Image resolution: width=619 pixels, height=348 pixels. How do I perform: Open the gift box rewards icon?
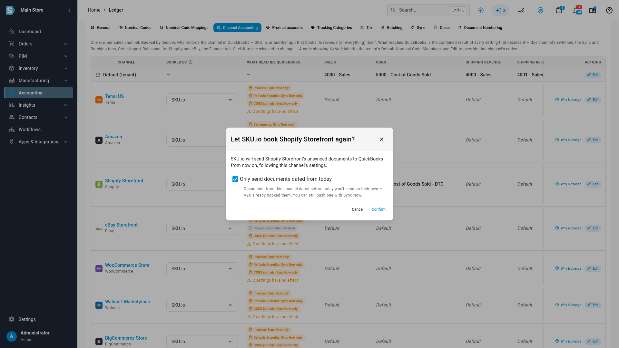coord(559,10)
